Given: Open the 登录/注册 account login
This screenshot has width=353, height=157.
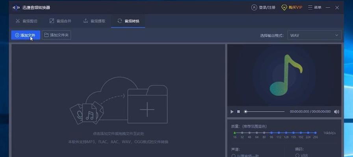Looking at the screenshot, I should tap(263, 7).
